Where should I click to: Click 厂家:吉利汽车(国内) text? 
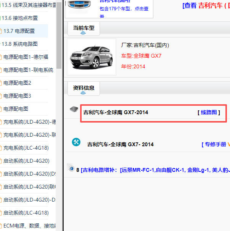pyautogui.click(x=145, y=45)
